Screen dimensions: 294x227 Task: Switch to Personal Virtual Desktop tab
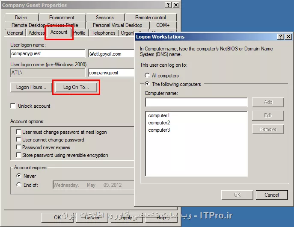click(x=118, y=25)
